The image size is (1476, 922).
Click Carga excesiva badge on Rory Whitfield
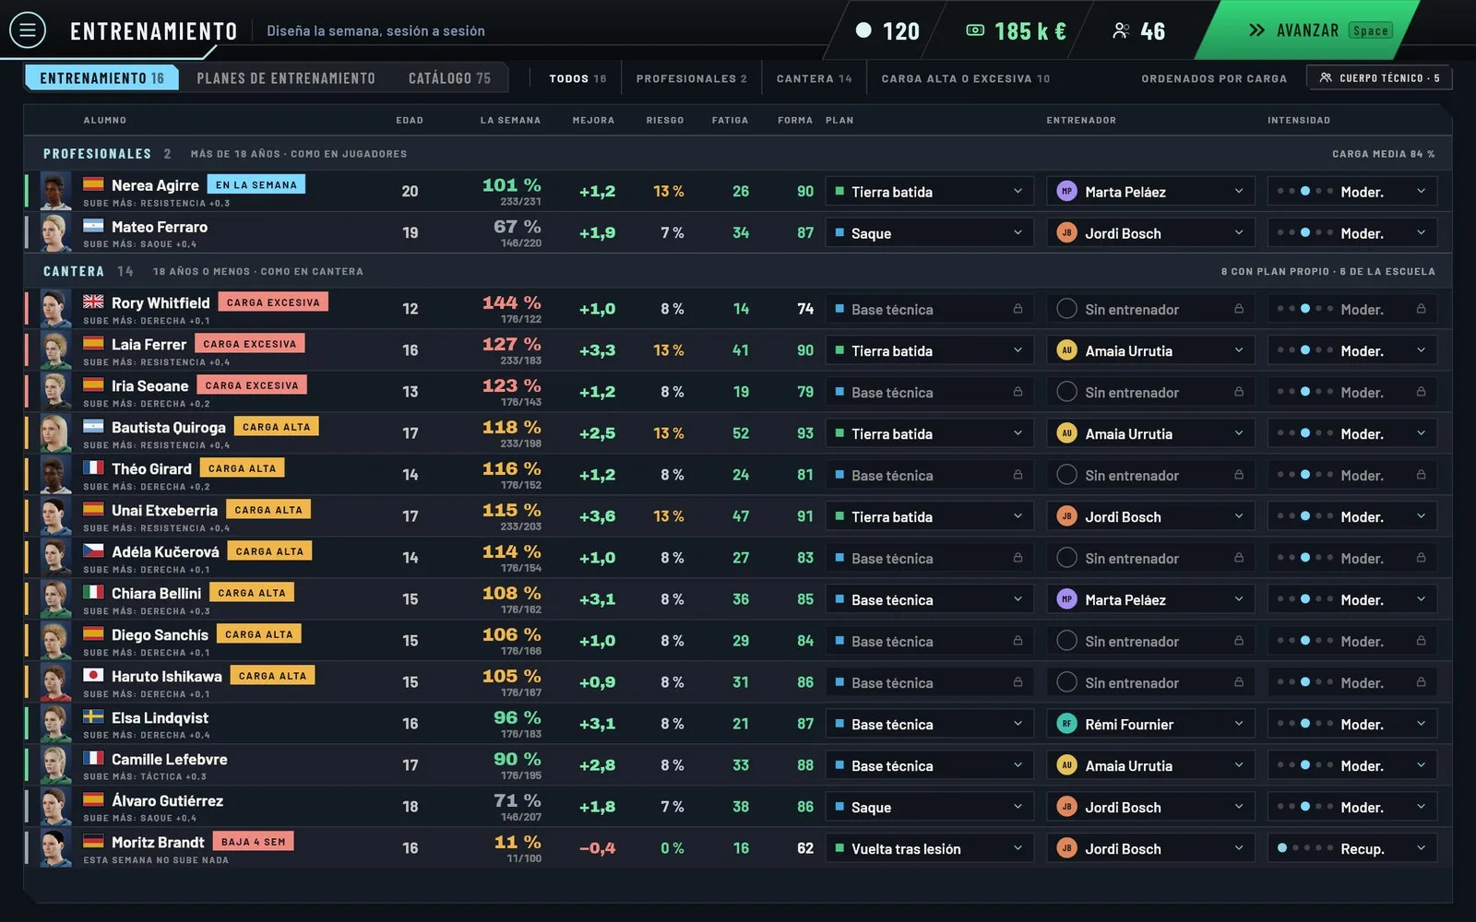[273, 301]
